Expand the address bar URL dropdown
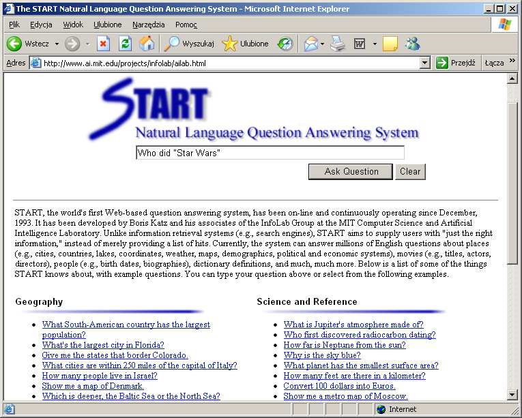The width and height of the screenshot is (522, 418). tap(424, 63)
